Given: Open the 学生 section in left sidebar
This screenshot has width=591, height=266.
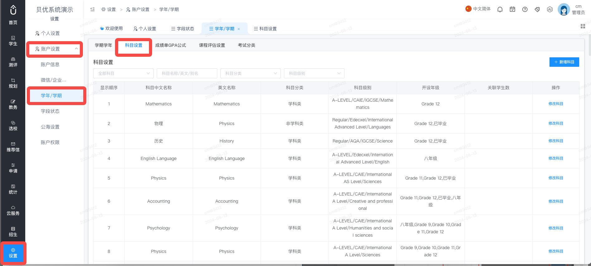Looking at the screenshot, I should pyautogui.click(x=13, y=41).
